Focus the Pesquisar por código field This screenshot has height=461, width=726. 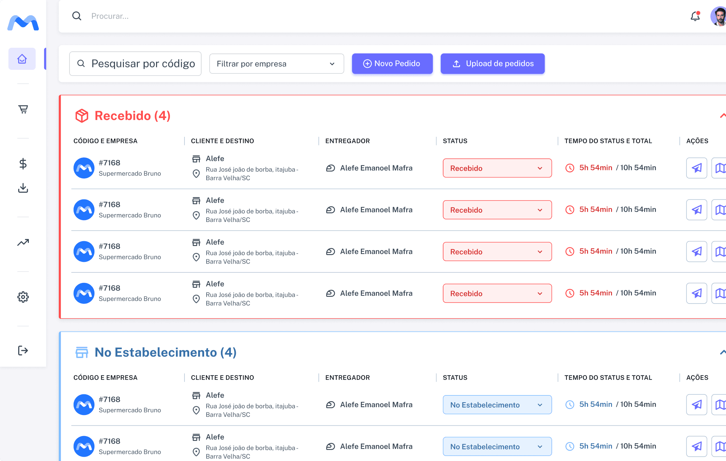pos(135,64)
